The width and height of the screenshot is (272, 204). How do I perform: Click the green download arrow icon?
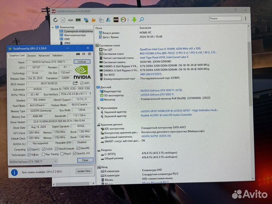click(134, 19)
